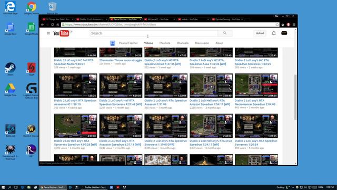This screenshot has width=337, height=190.
Task: Open the Recycle Bin desktop icon
Action: tap(52, 8)
